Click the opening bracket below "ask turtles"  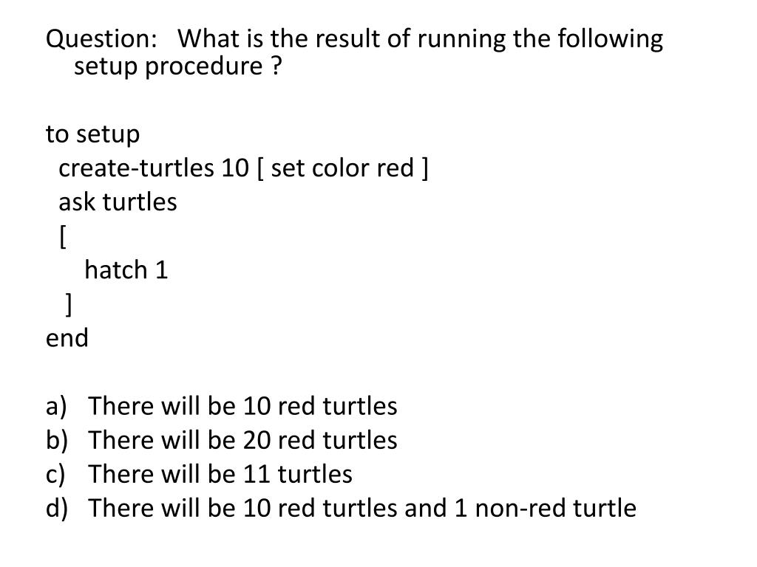[63, 236]
